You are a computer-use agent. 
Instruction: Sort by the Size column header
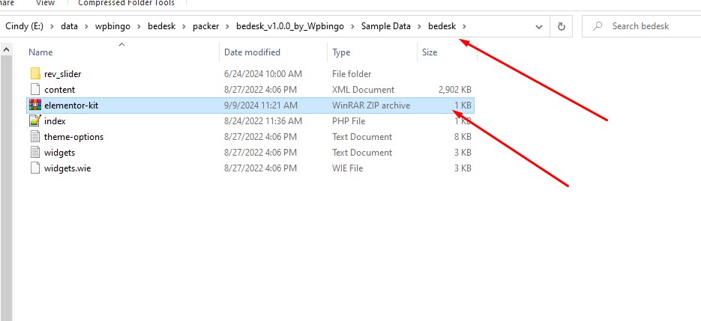coord(430,52)
